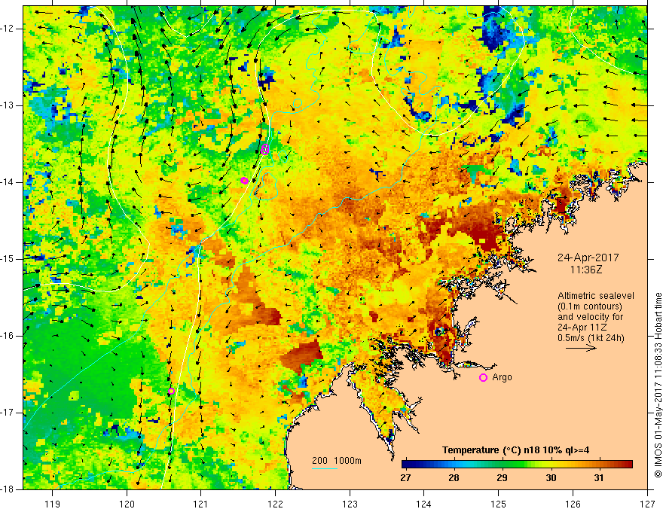Click the temperature color bar

(517, 465)
